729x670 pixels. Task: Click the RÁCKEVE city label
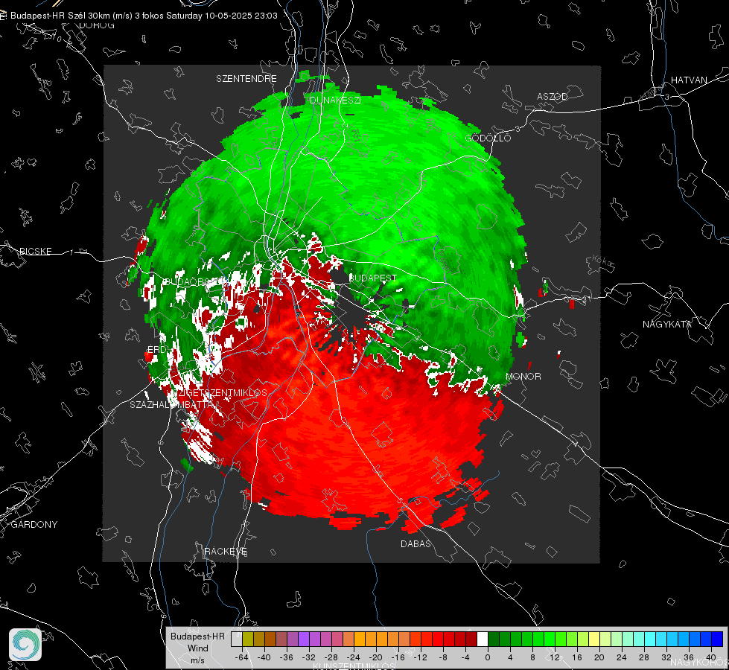coord(226,551)
